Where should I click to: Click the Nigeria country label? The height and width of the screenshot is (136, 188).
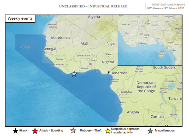click(108, 62)
